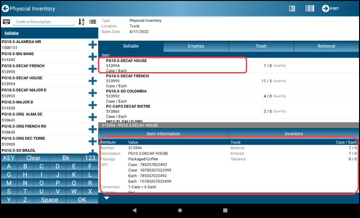Click the Code or Description search field

pyautogui.click(x=44, y=22)
